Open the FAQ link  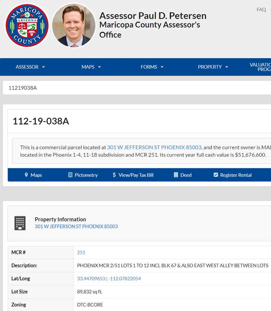(261, 9)
